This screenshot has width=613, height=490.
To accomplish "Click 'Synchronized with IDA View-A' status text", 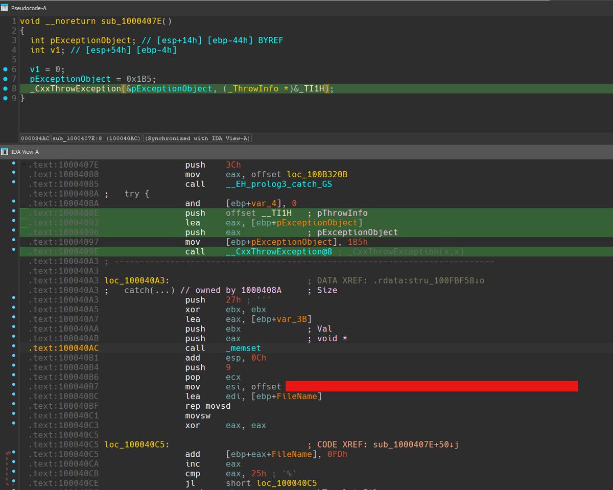I will point(197,138).
